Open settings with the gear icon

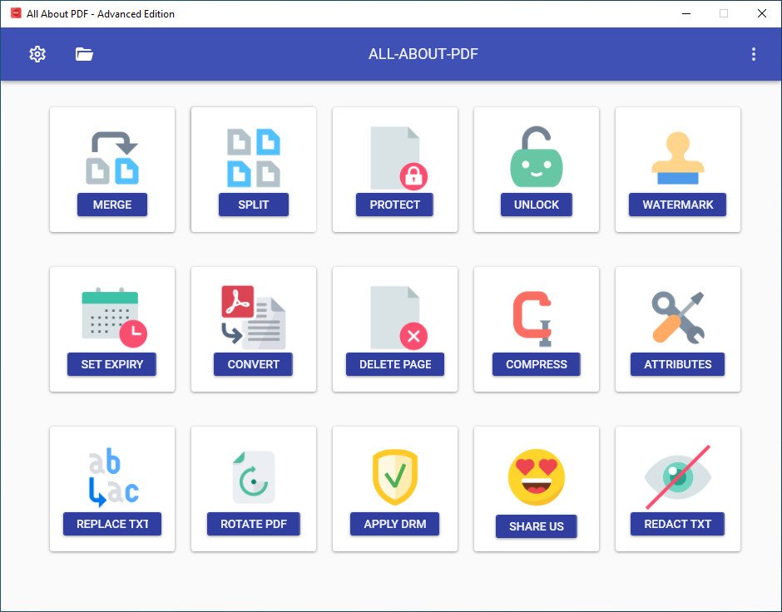pyautogui.click(x=37, y=54)
